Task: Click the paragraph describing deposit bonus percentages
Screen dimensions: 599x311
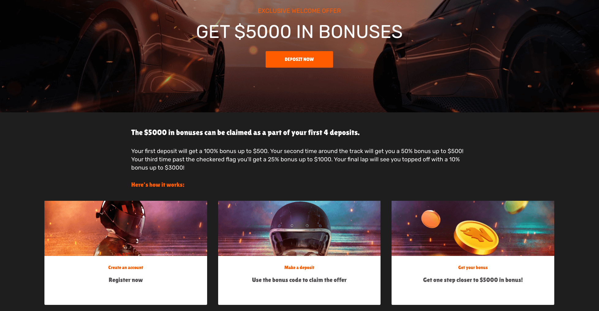Action: (297, 159)
